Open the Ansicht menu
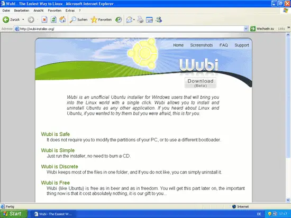 click(39, 11)
